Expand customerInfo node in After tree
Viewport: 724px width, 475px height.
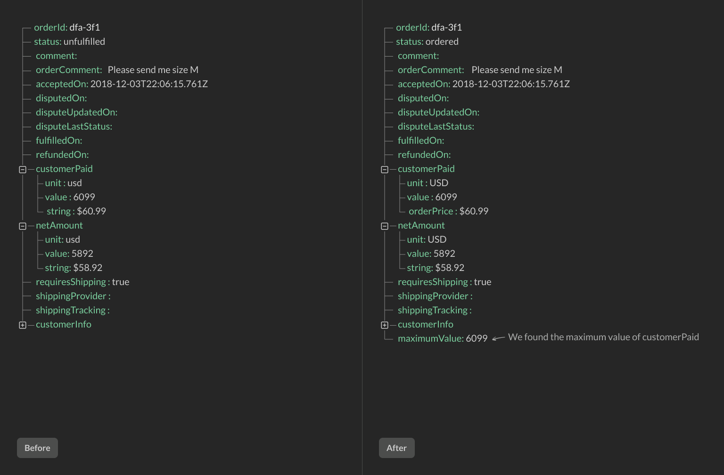[385, 325]
